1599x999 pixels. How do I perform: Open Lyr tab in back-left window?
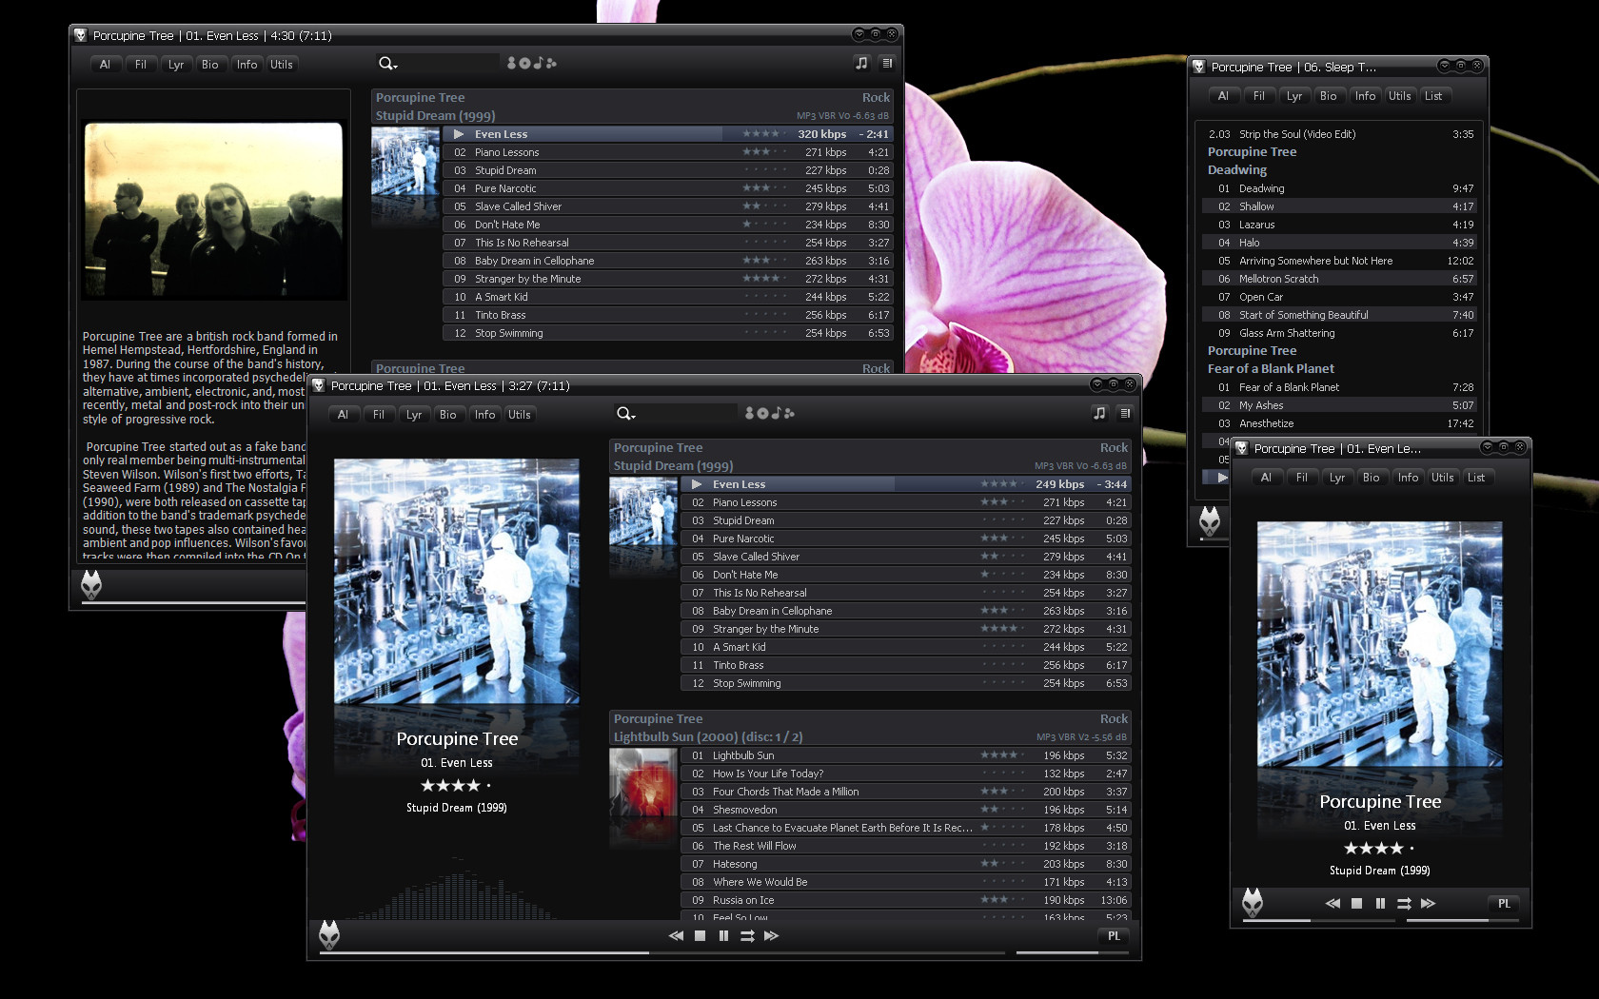pos(176,65)
